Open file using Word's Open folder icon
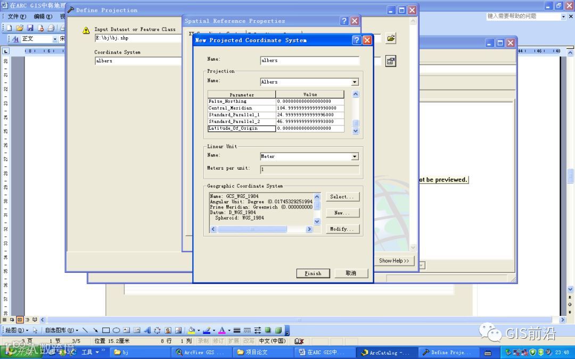 click(x=20, y=28)
